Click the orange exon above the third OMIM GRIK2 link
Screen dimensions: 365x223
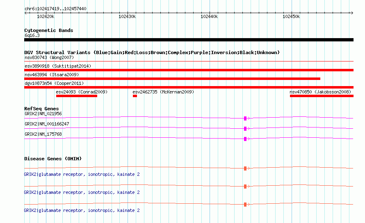245,205
